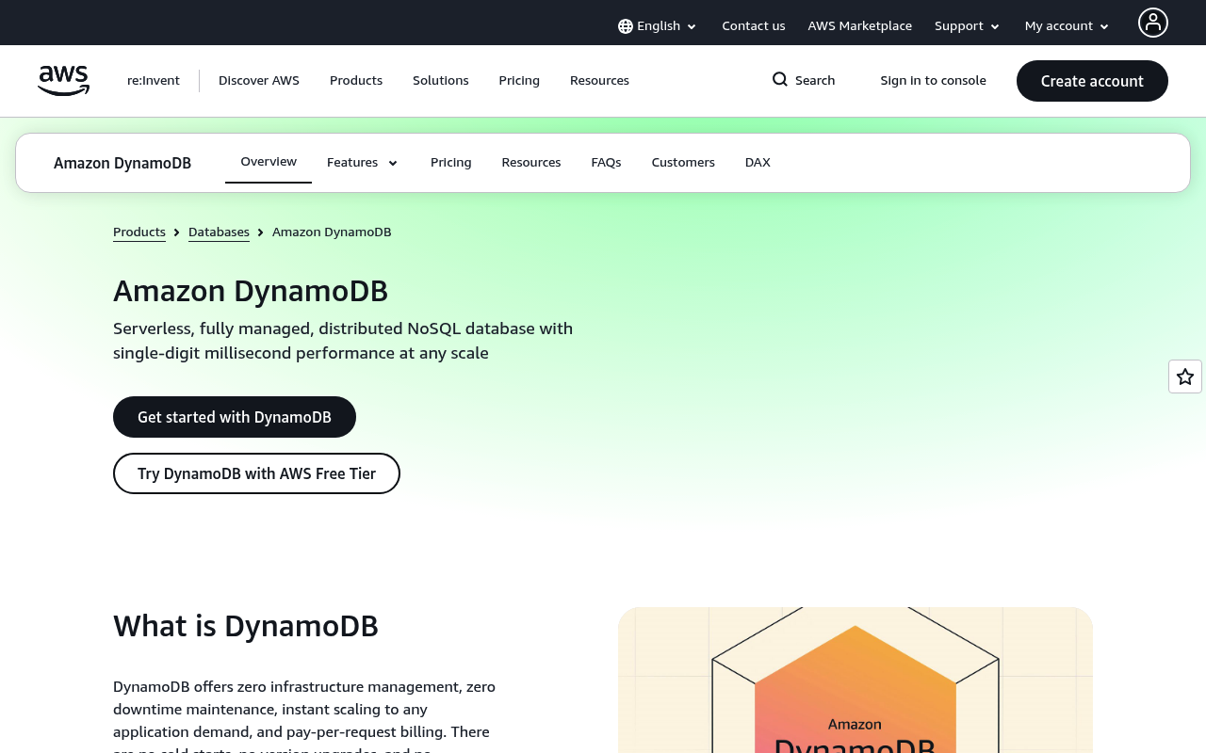
Task: Select the DynamoDB Resources tab
Action: (531, 163)
